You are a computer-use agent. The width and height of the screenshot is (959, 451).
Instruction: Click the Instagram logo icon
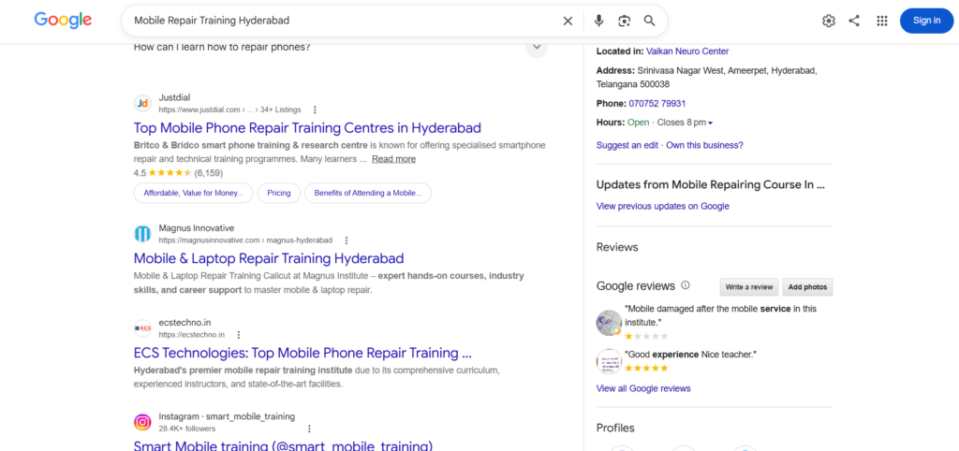[142, 422]
